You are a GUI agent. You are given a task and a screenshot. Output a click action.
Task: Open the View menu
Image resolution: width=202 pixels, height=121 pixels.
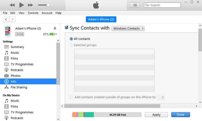pos(21,13)
